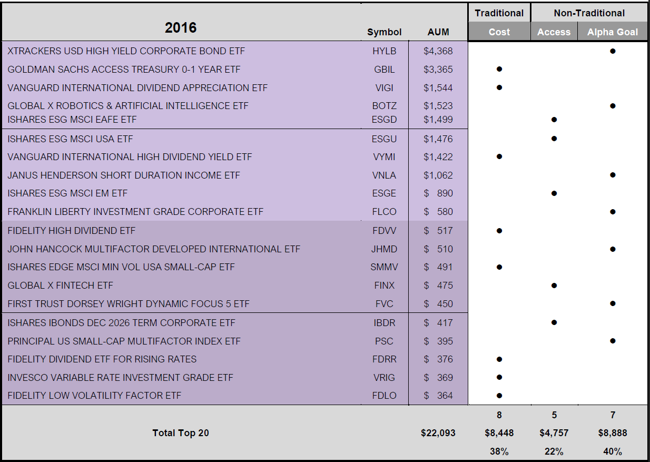The width and height of the screenshot is (650, 462).
Task: Click the ESGU symbol cell
Action: click(384, 139)
